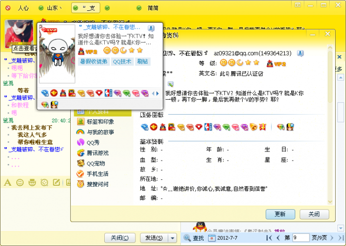Click the profile card icon on hover card
This screenshot has width=346, height=246.
tap(151, 28)
